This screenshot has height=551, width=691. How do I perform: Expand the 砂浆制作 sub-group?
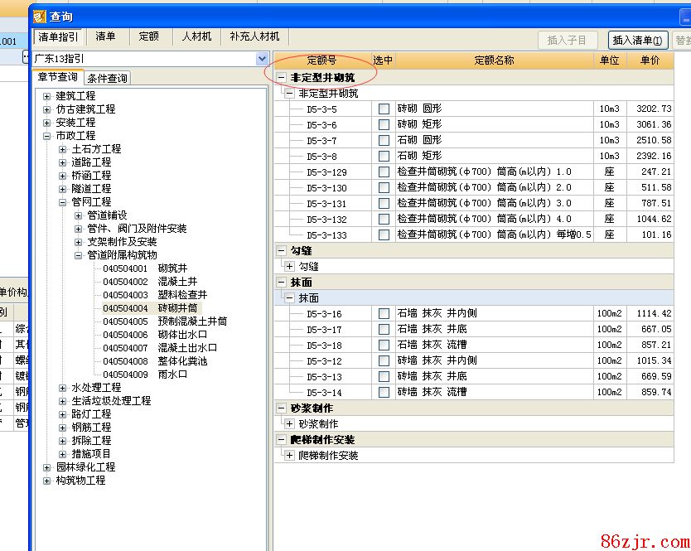(x=289, y=424)
